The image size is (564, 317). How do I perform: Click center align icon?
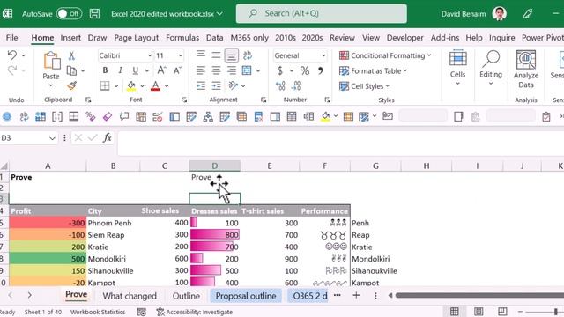pos(216,70)
